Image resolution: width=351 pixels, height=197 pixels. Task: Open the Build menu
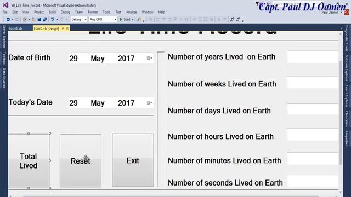(52, 12)
